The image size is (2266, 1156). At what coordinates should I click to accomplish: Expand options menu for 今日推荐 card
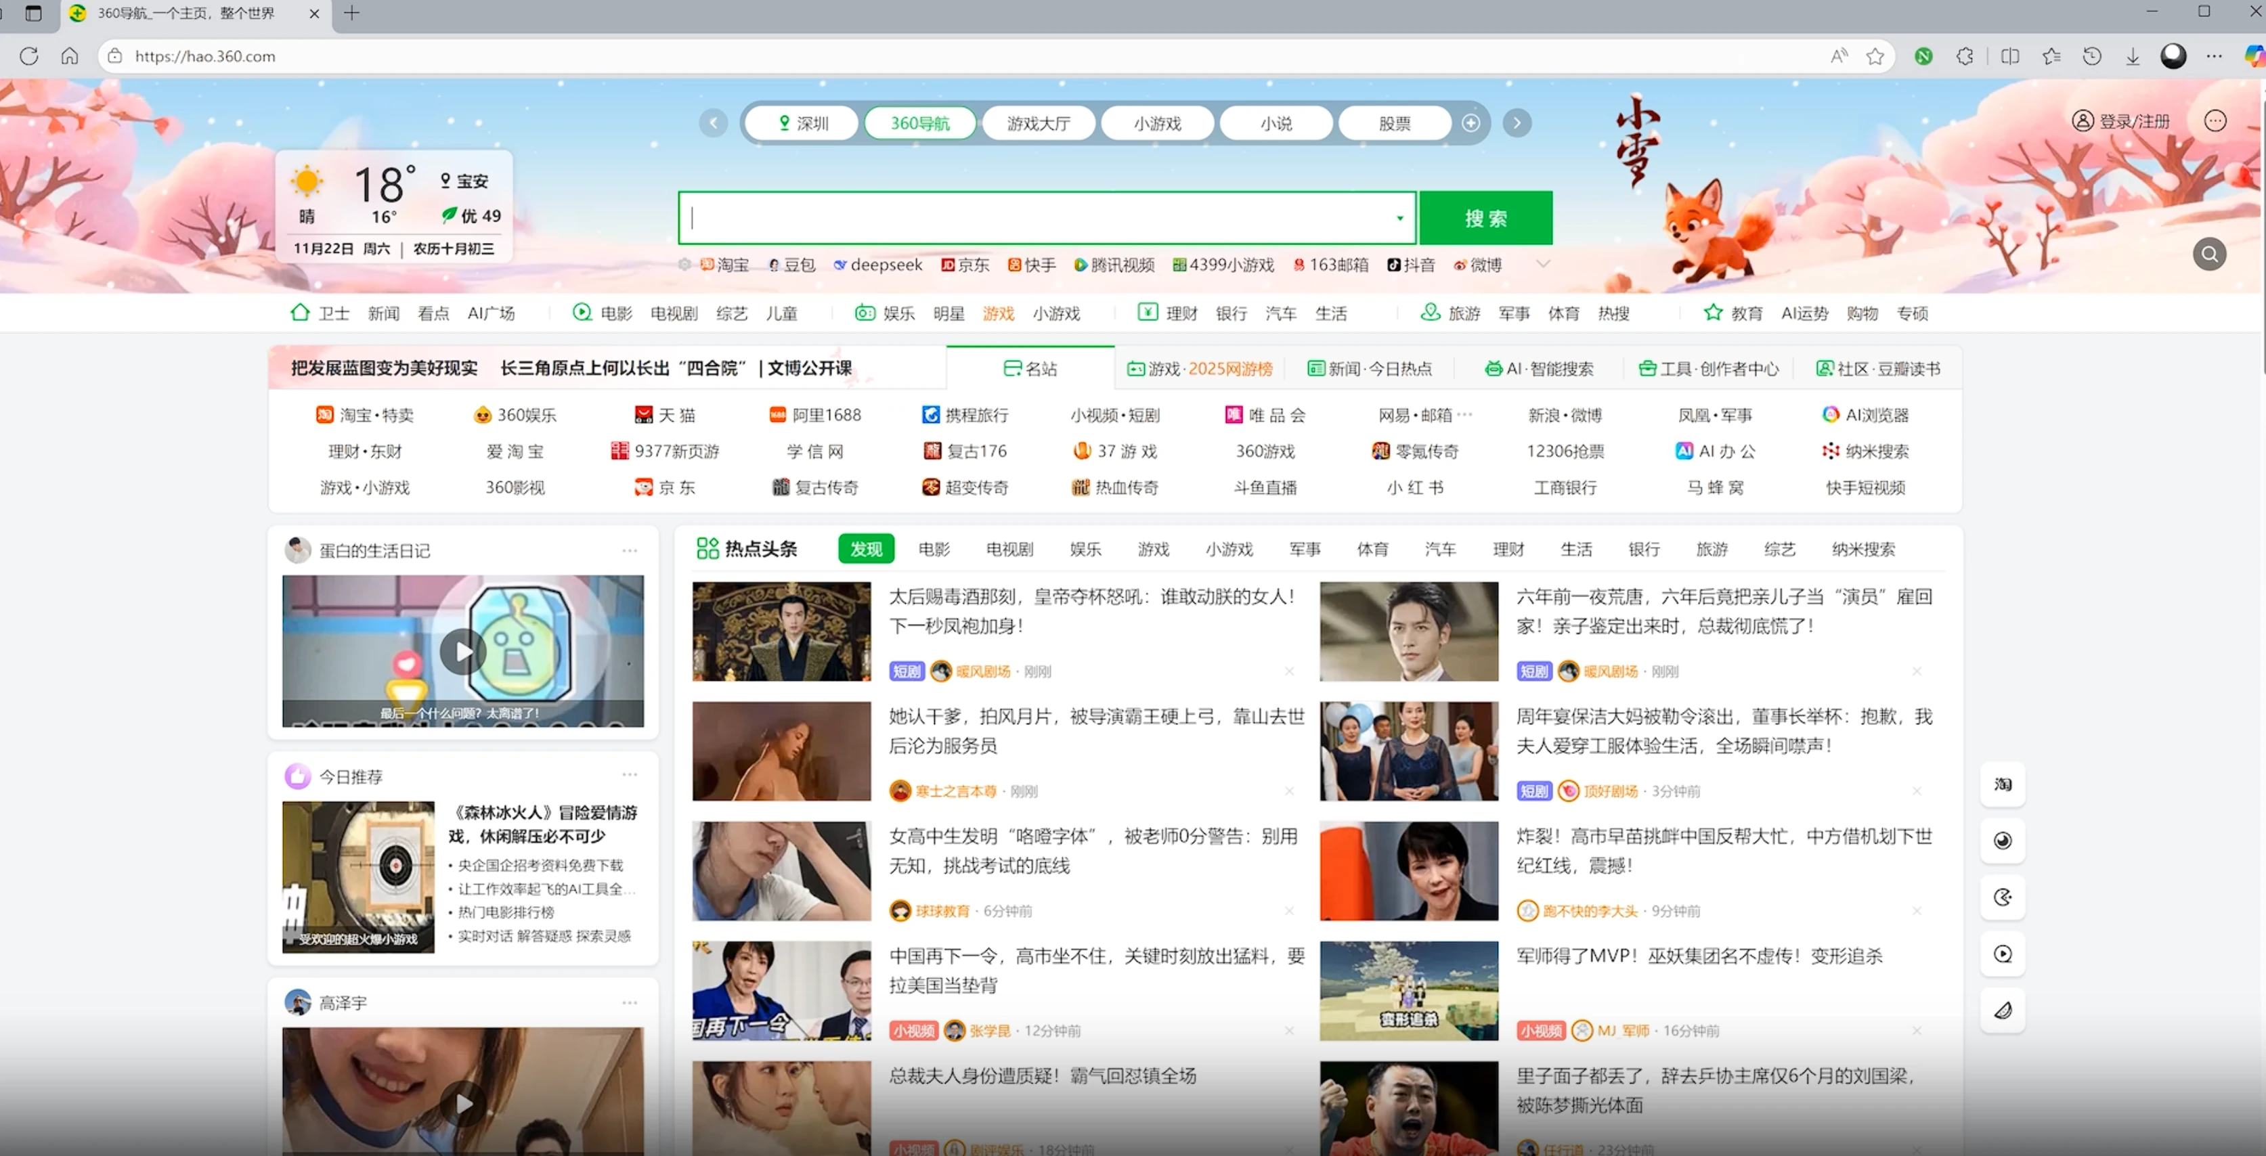click(x=629, y=774)
